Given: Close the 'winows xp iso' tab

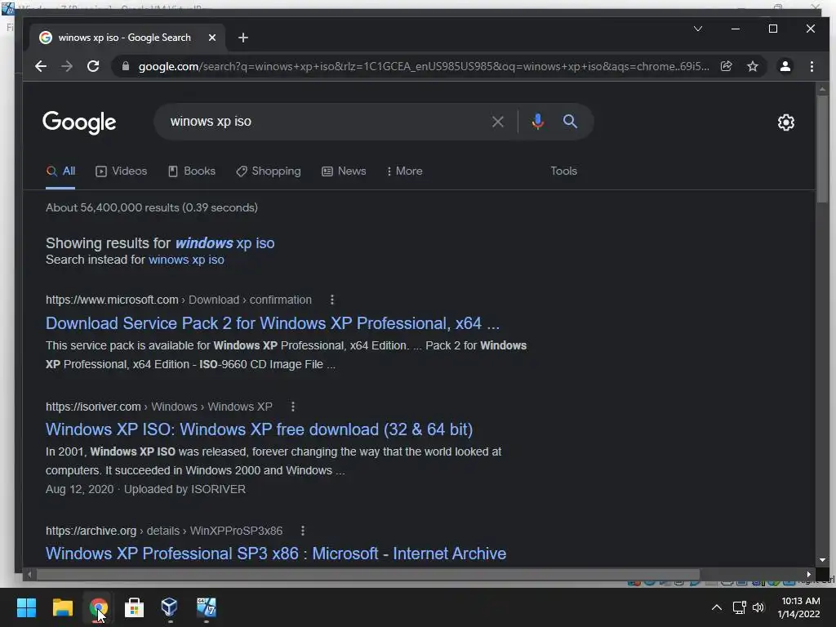Looking at the screenshot, I should [212, 38].
